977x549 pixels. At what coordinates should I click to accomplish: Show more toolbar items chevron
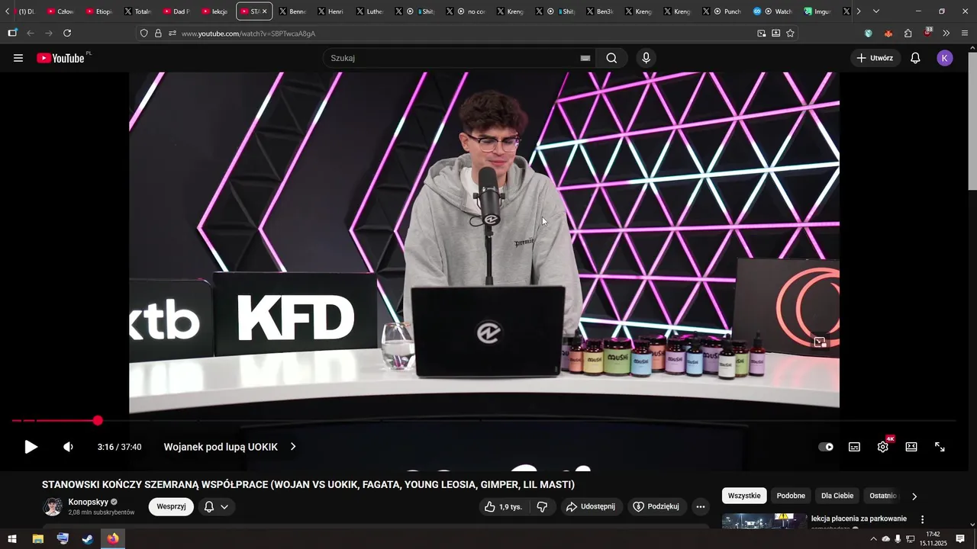(946, 34)
